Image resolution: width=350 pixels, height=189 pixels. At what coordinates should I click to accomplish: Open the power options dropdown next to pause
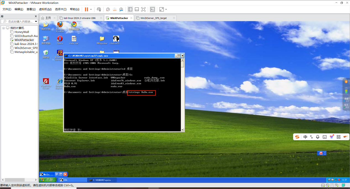(91, 9)
